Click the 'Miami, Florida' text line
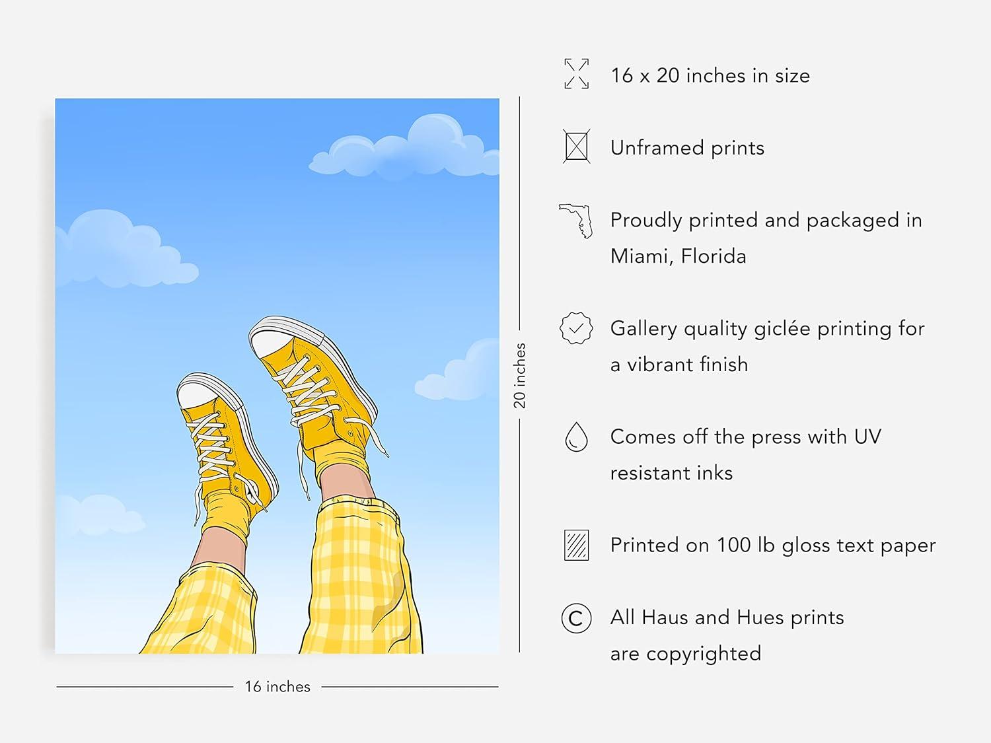Screen dimensions: 991x743 pyautogui.click(x=678, y=256)
